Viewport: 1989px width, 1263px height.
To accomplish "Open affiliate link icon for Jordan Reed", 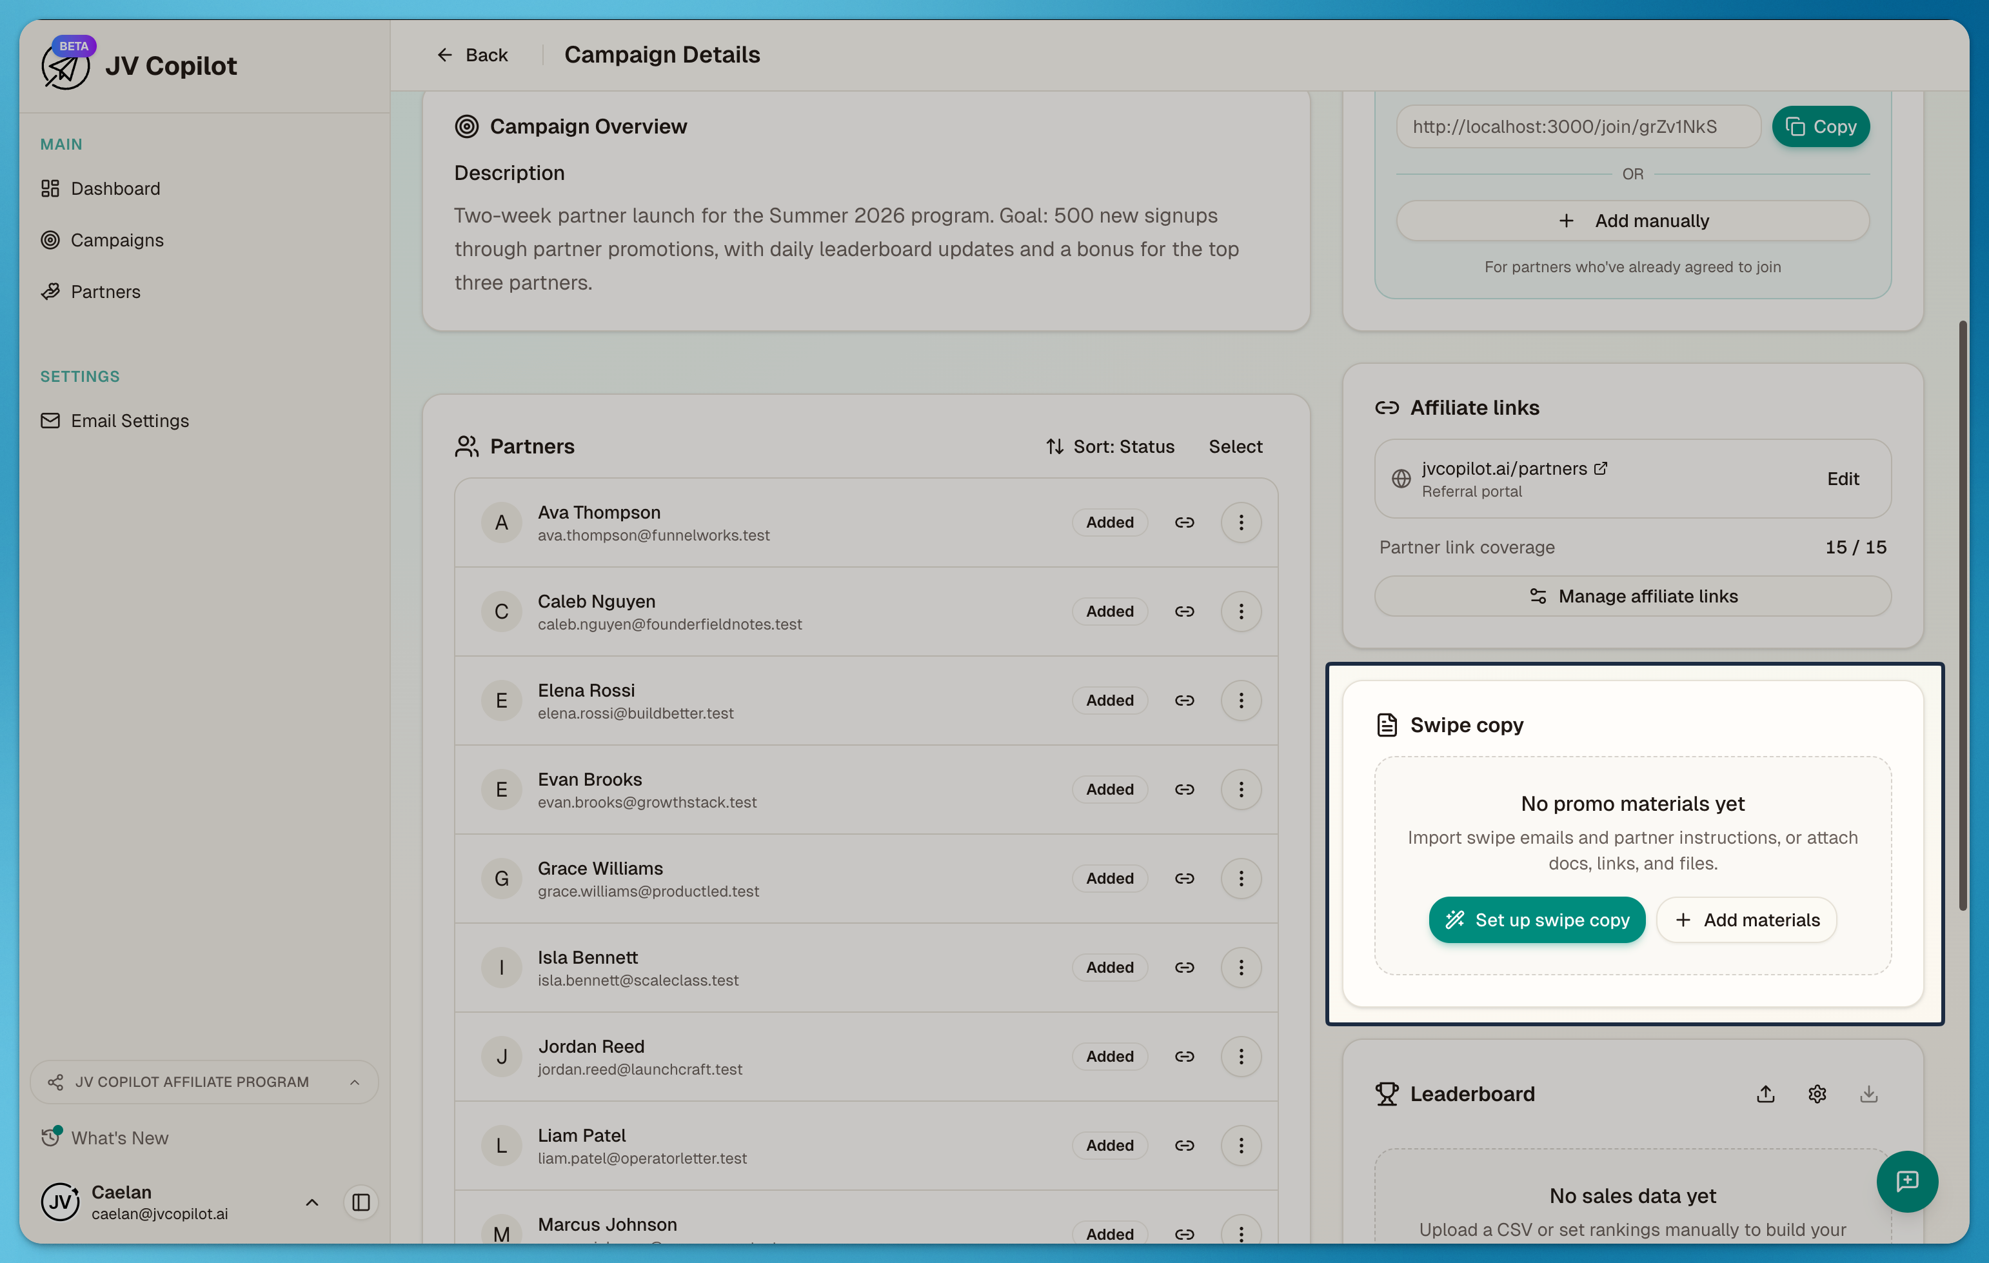I will [x=1185, y=1057].
